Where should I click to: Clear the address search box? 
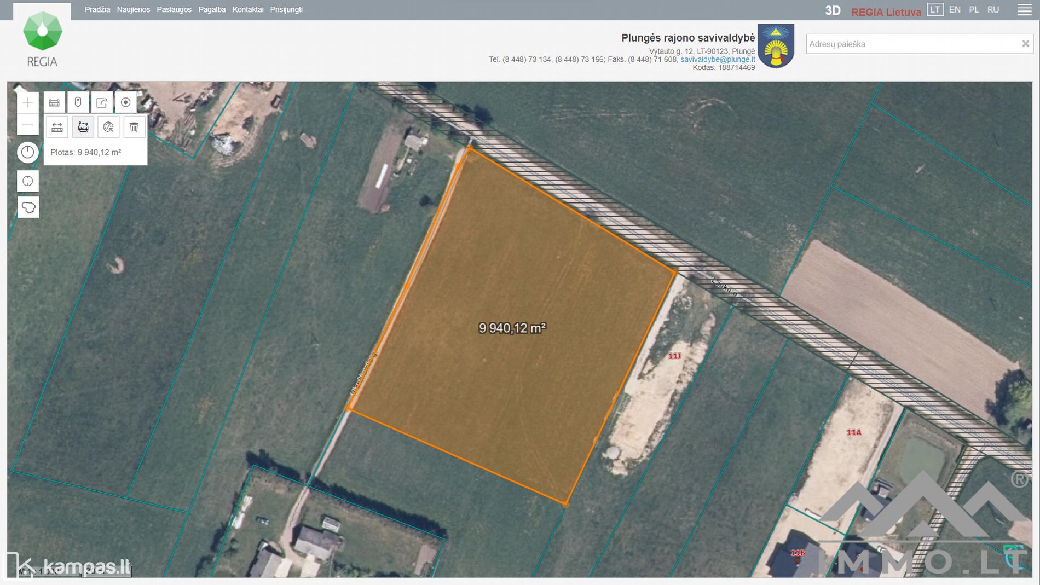pyautogui.click(x=1025, y=44)
